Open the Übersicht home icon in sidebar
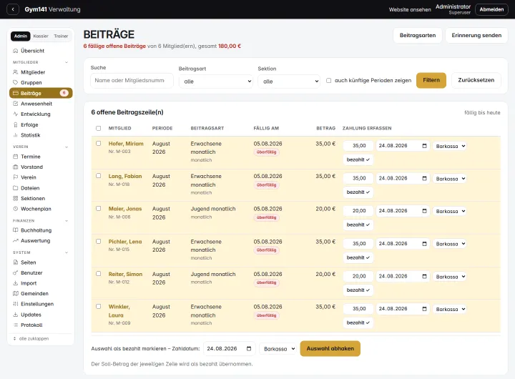Screen dimensions: 515x379 [x=15, y=51]
